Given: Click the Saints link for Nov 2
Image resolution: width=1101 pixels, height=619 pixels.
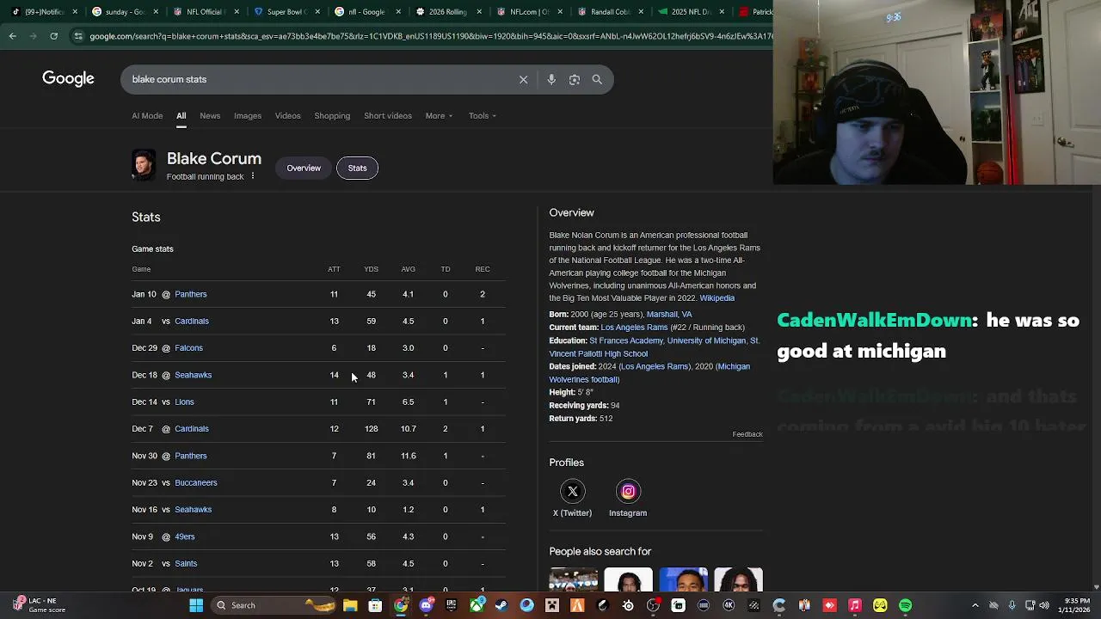Looking at the screenshot, I should pos(186,563).
